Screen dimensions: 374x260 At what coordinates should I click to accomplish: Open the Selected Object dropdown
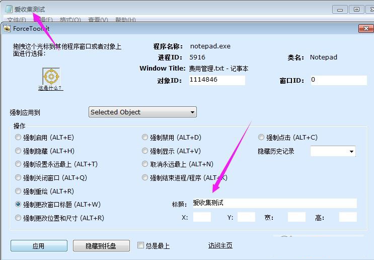click(x=142, y=112)
